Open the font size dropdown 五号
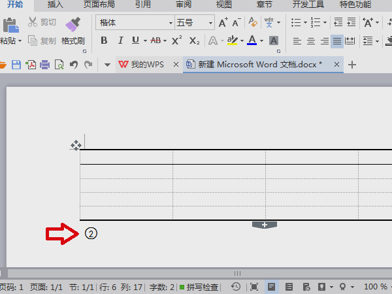This screenshot has height=294, width=392. [x=211, y=23]
